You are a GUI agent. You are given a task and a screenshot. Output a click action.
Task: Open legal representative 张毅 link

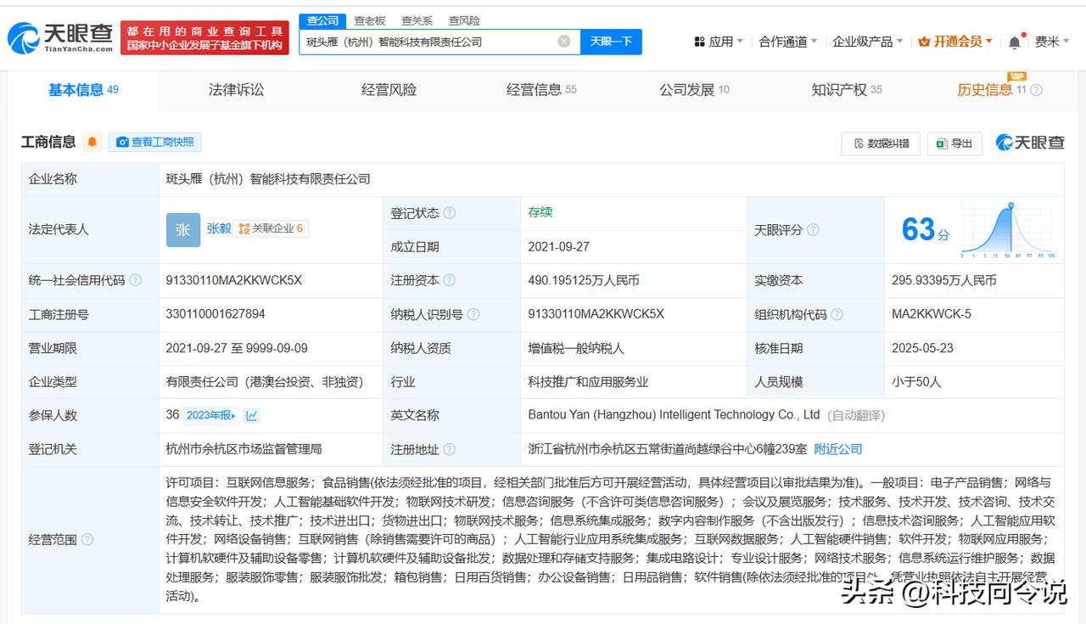pyautogui.click(x=219, y=228)
